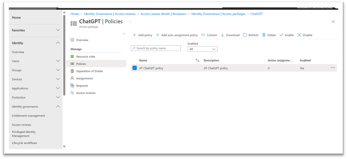Expand the Protection navigation chevron
This screenshot has width=347, height=159.
(58, 97)
